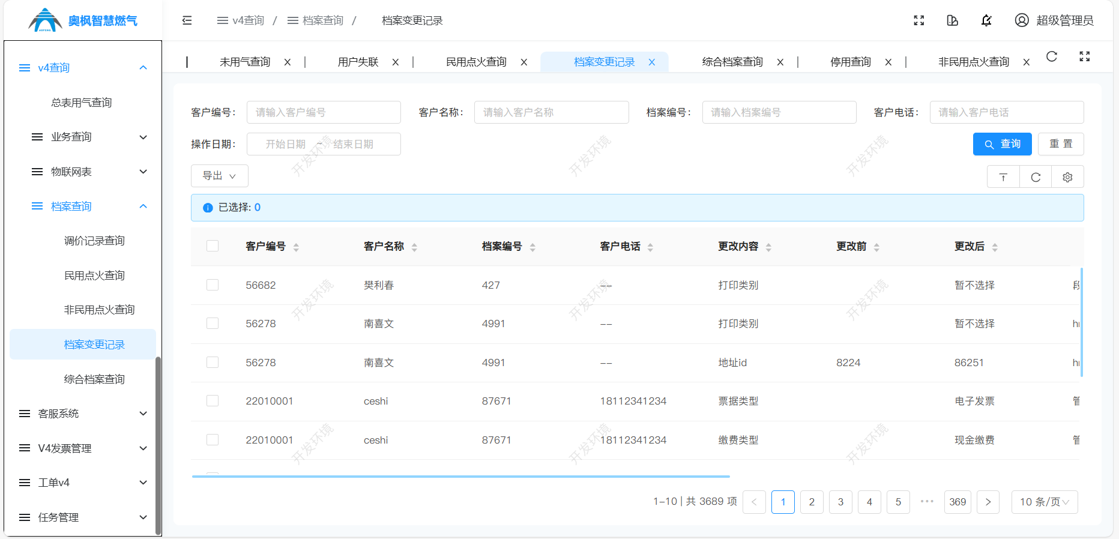Open the 操作日期 start date picker
Viewport: 1119px width, 539px height.
[286, 144]
